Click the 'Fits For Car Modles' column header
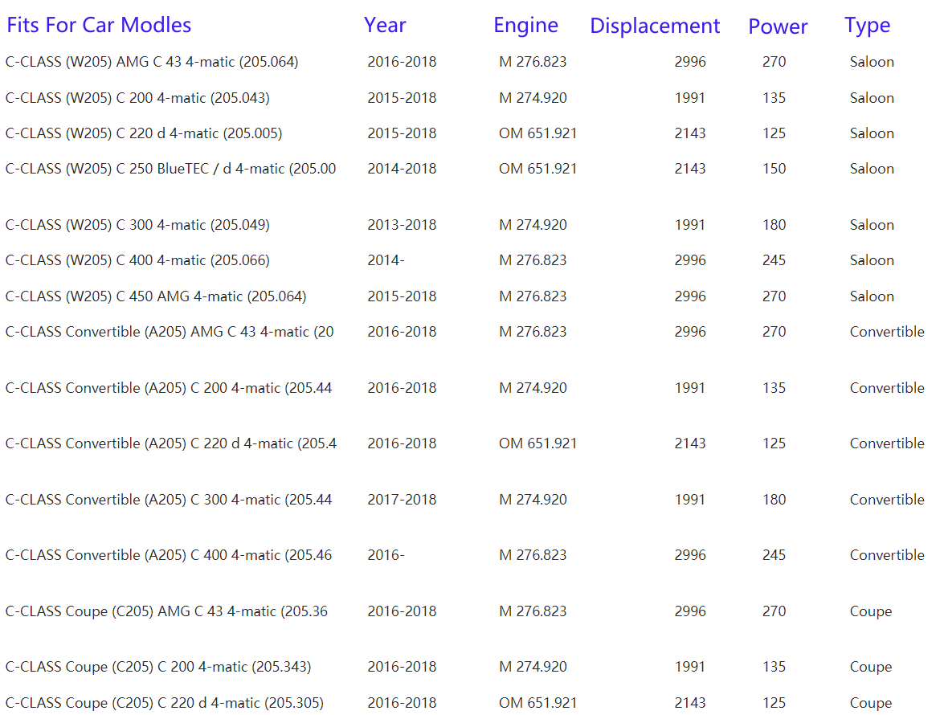 [x=99, y=25]
